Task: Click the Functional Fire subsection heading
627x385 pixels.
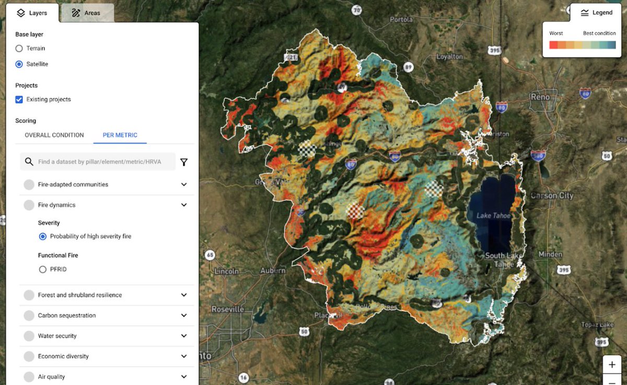Action: point(58,255)
